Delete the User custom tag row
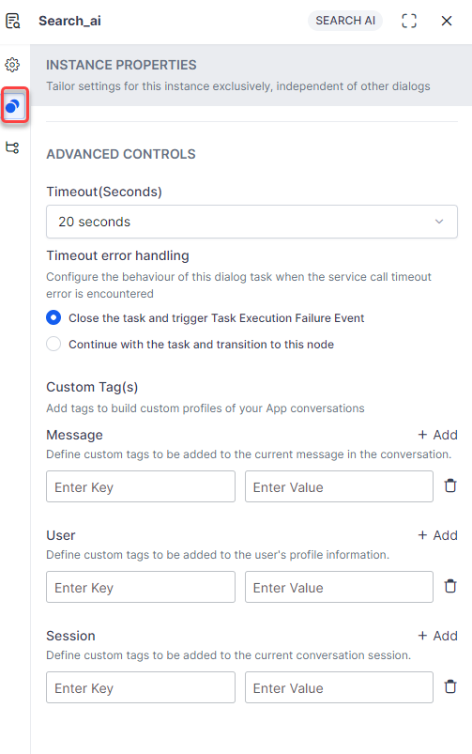The width and height of the screenshot is (472, 754). (x=450, y=586)
